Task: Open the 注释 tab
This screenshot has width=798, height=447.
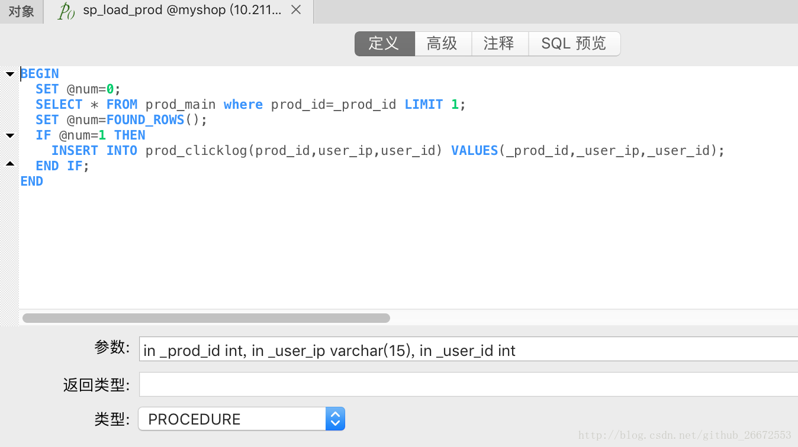Action: [499, 44]
